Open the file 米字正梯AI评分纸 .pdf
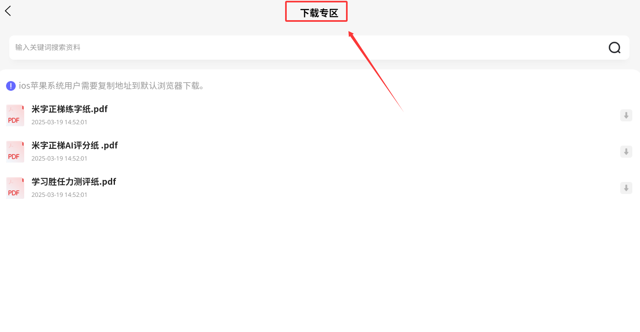This screenshot has height=332, width=640. click(75, 146)
